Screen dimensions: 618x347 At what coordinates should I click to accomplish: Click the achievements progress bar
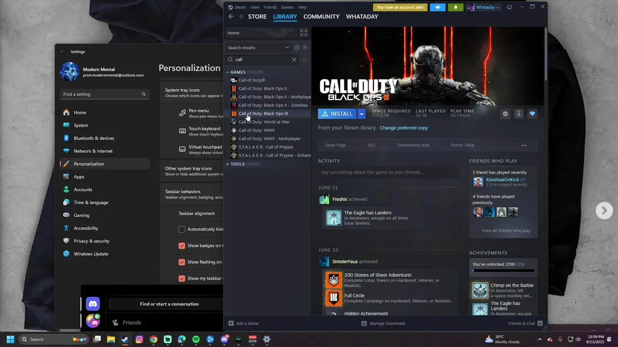tap(504, 271)
